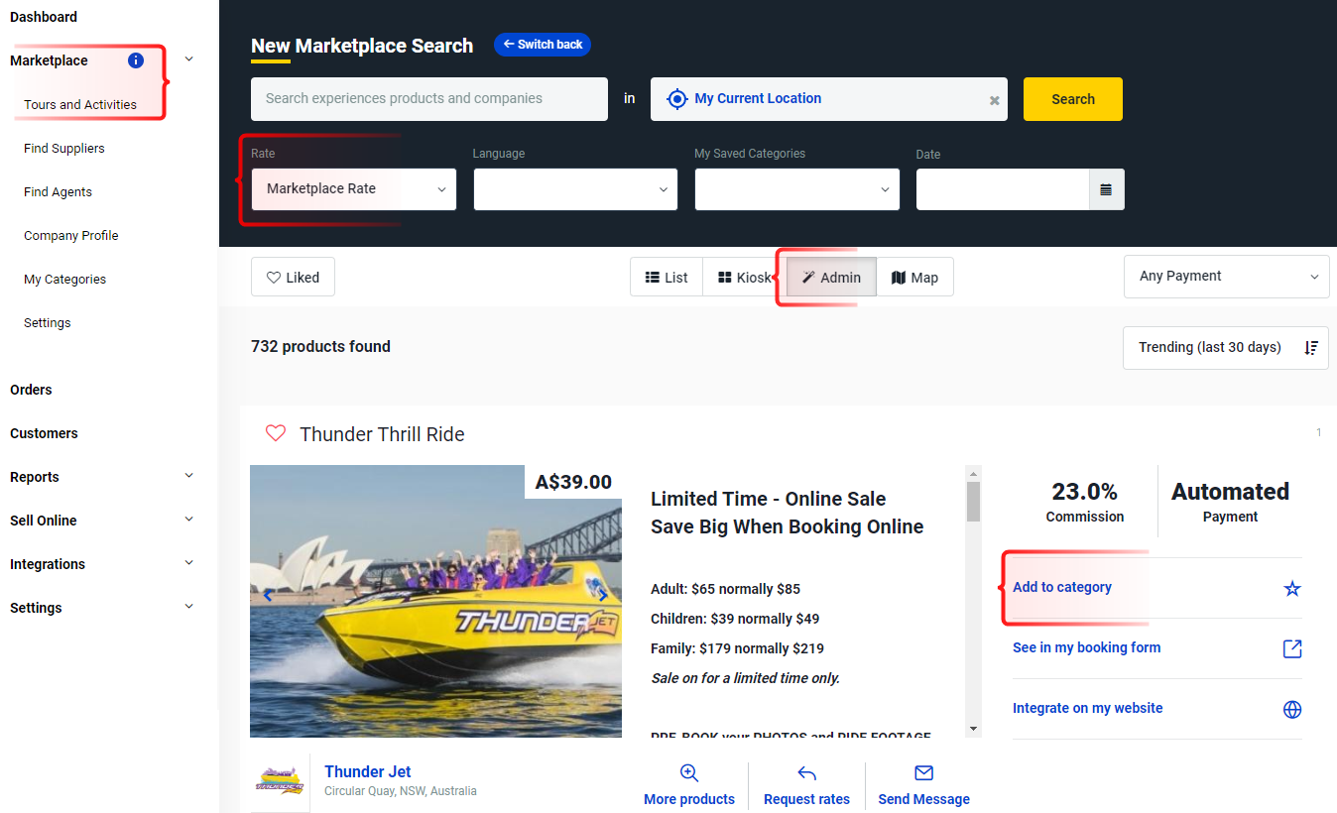Expand the Sell Online sidebar section
This screenshot has height=813, width=1337.
(x=189, y=520)
